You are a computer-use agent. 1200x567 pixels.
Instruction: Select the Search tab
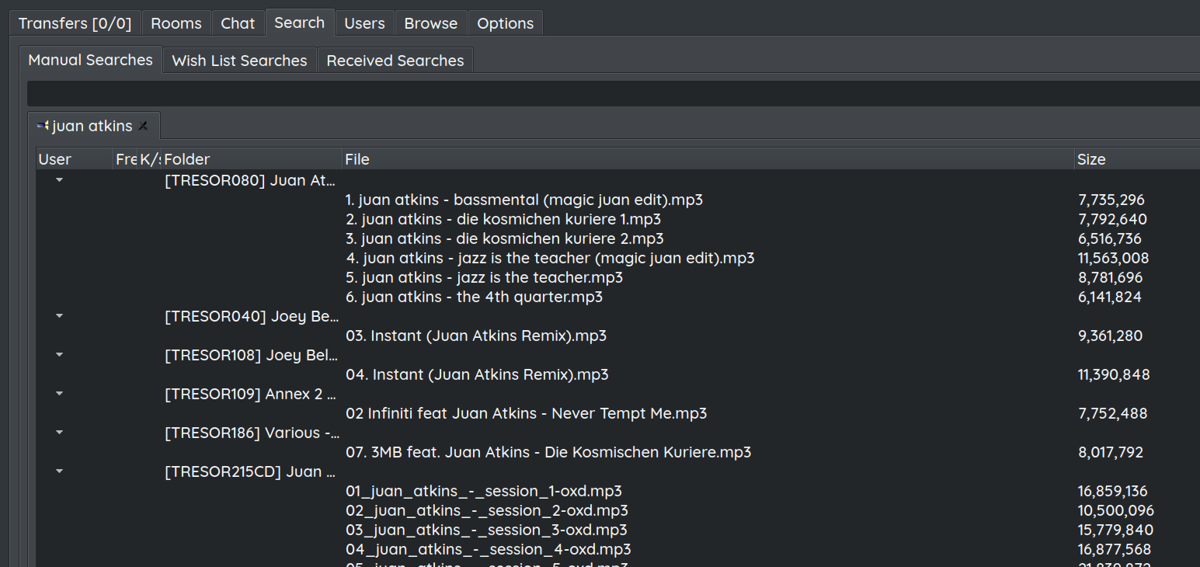coord(300,23)
